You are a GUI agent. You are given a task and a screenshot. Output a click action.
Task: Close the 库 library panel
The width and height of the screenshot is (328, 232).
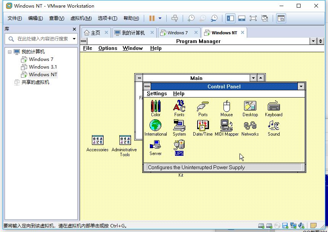74,29
